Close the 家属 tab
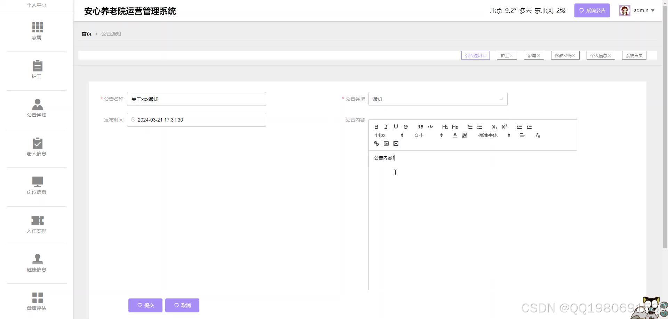This screenshot has height=319, width=668. pyautogui.click(x=538, y=56)
